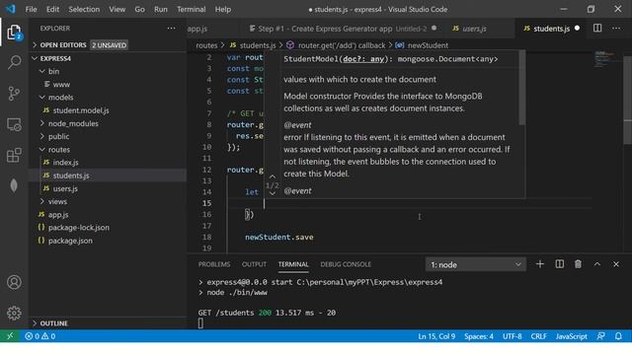632x355 pixels.
Task: Change encoding via UTF-8 indicator
Action: pos(512,336)
